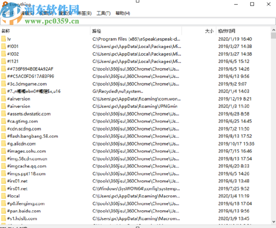Click the date 2020/3/9 13:45

[x=234, y=219]
